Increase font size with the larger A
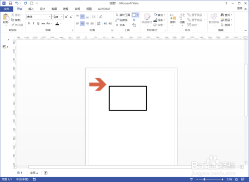The image size is (249, 182). point(66,17)
